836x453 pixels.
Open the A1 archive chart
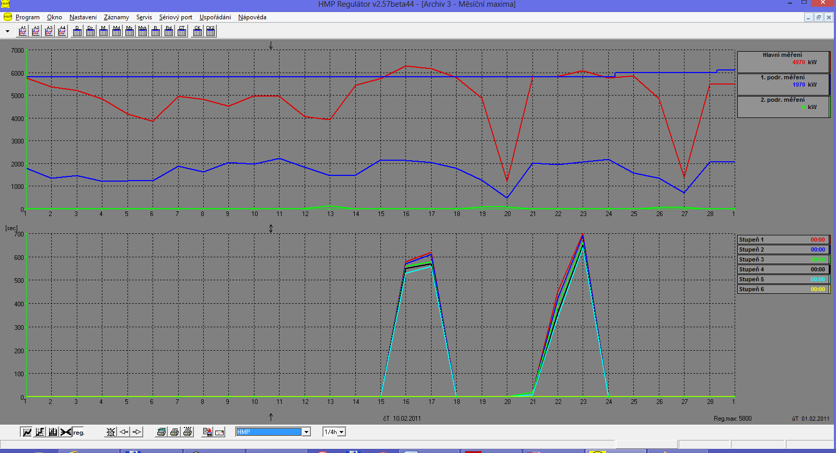[23, 31]
